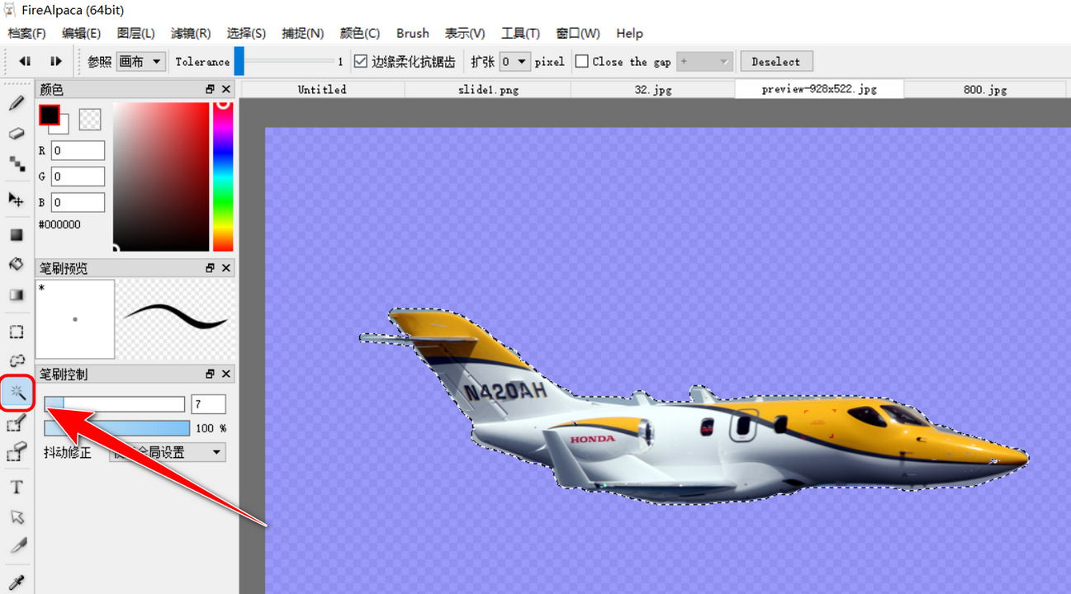Screen dimensions: 1071x594
Task: Switch to the slide1.png tab
Action: [x=488, y=89]
